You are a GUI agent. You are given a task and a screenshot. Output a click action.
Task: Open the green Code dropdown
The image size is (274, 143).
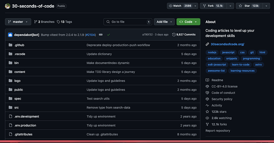pos(188,22)
